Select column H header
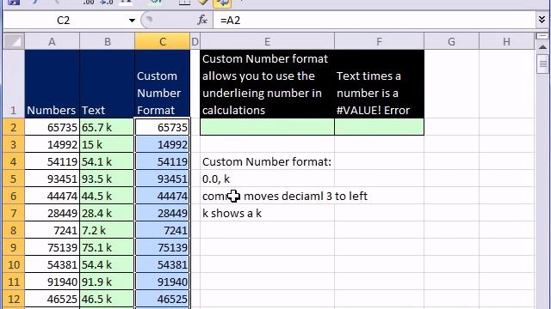 point(506,42)
